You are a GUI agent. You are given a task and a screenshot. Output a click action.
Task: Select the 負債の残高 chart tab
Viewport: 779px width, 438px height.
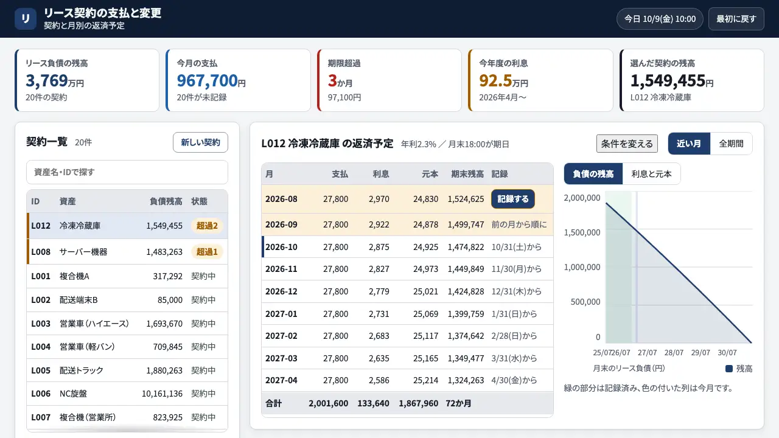[x=593, y=174]
